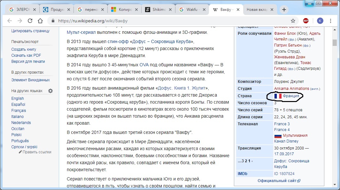Switch to the Français language version
Viewport: 340px width, 190px height.
click(x=19, y=111)
